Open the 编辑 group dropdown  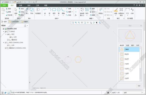tap(91, 18)
